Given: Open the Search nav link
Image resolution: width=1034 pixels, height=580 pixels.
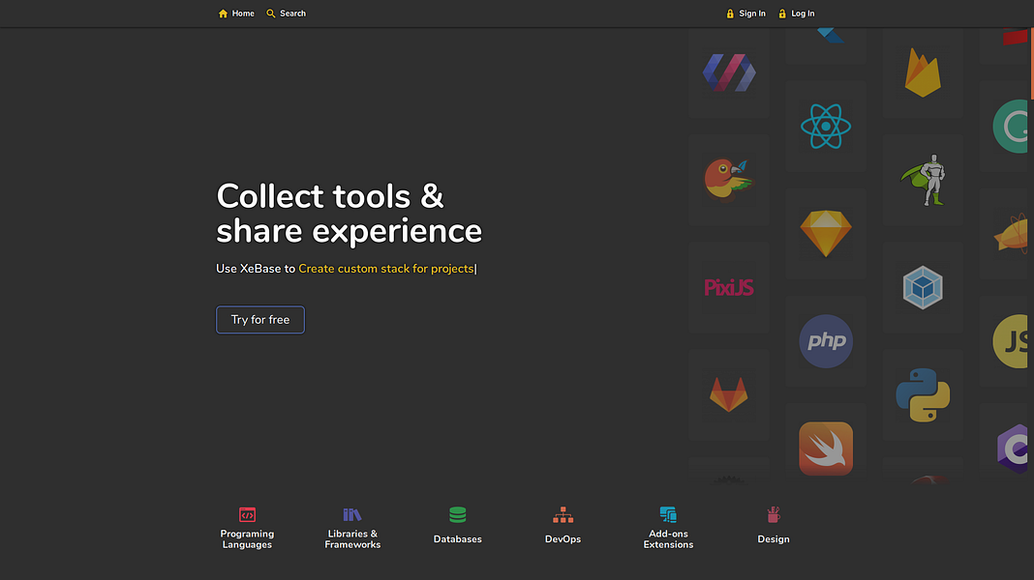Looking at the screenshot, I should 286,14.
